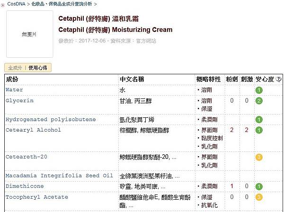Click the title Cetaphil Moisturizing Cream

(115, 30)
